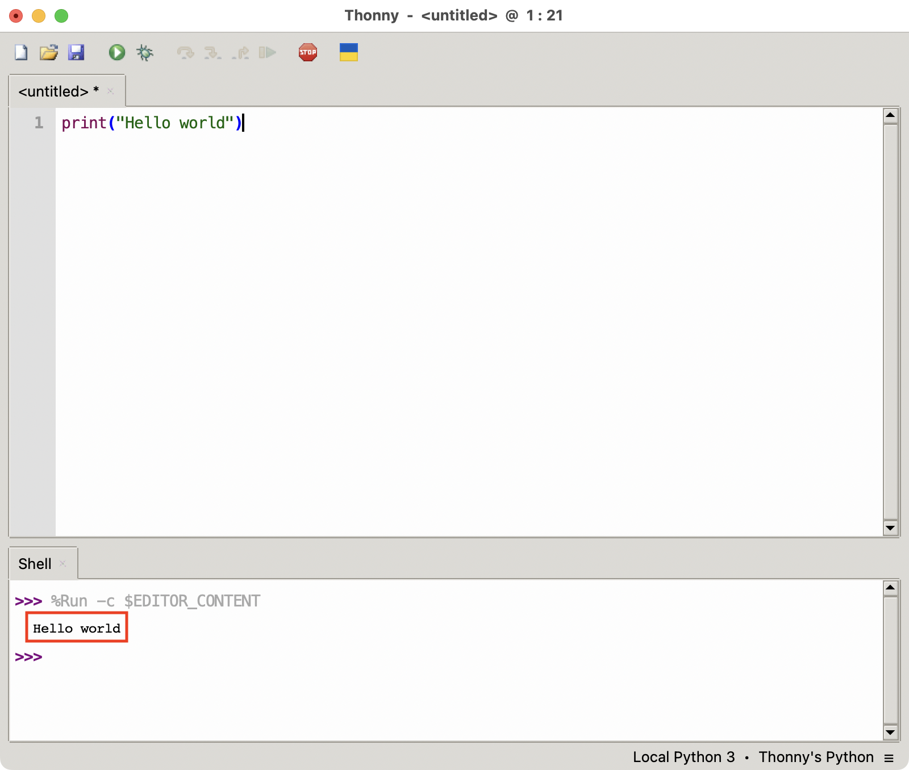909x770 pixels.
Task: Open a file using the folder icon
Action: [49, 53]
